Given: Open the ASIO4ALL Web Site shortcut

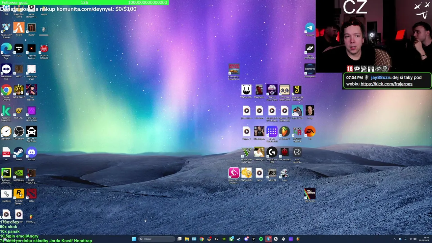Looking at the screenshot, I should click(x=297, y=134).
